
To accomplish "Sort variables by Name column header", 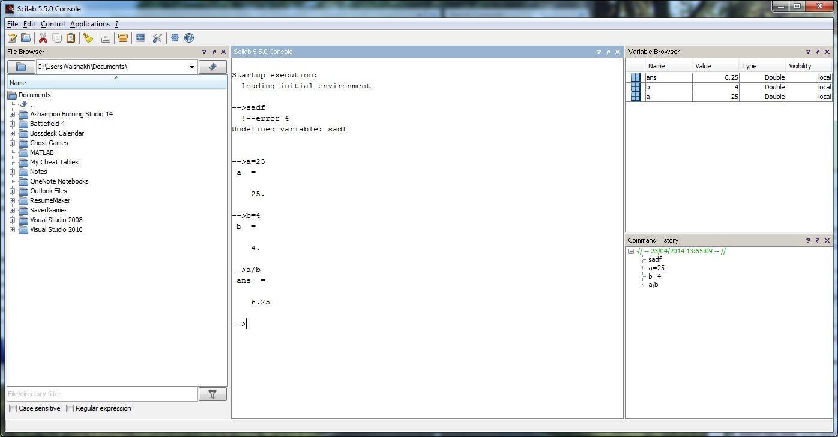I will 668,66.
